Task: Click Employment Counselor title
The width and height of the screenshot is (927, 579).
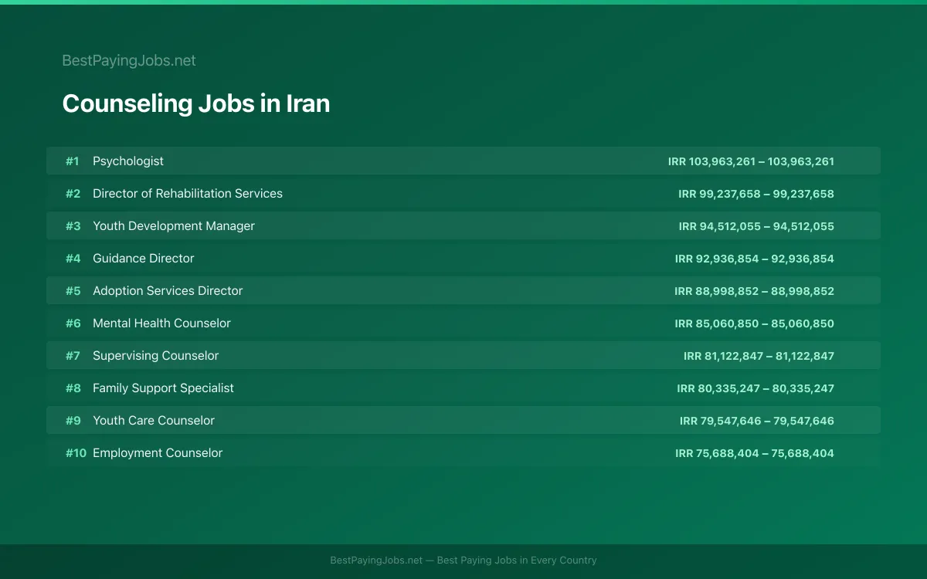Action: (158, 453)
